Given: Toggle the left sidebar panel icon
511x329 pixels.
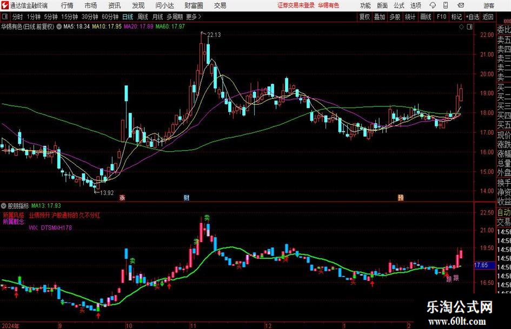Looking at the screenshot, I should click(4, 17).
